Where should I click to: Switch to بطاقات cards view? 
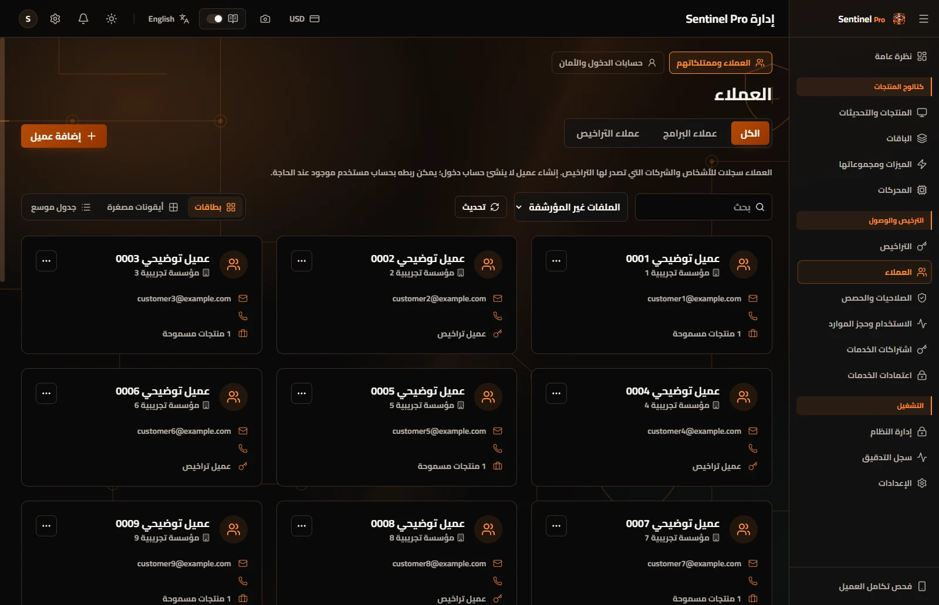pos(215,207)
